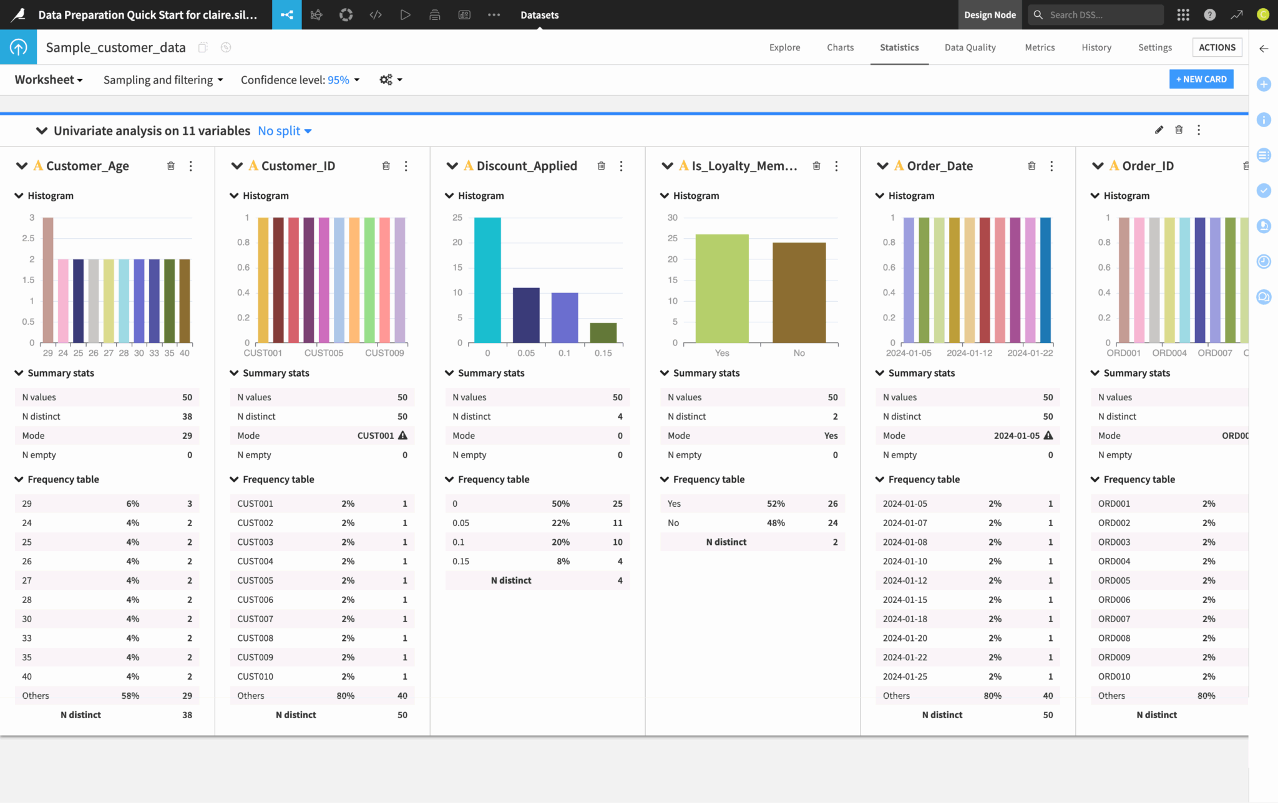This screenshot has height=803, width=1278.
Task: Open the discussions panel from the right sidebar
Action: pyautogui.click(x=1264, y=297)
